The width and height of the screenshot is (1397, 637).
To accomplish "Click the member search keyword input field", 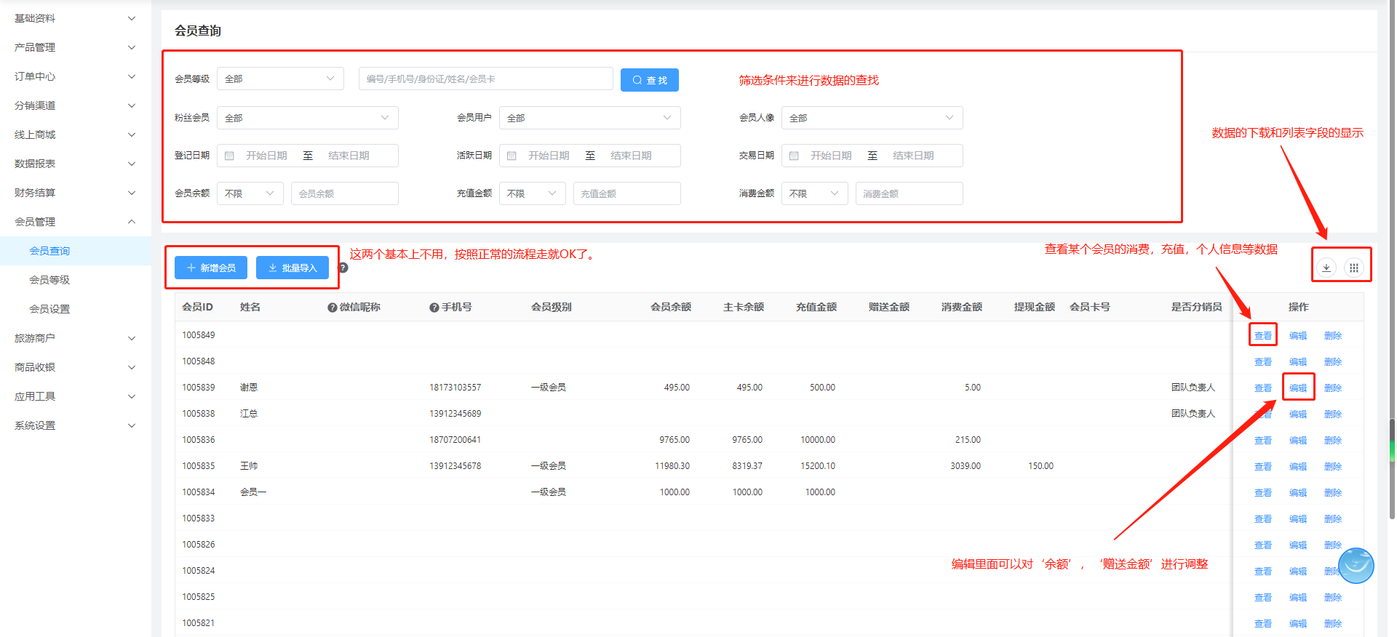I will point(485,79).
